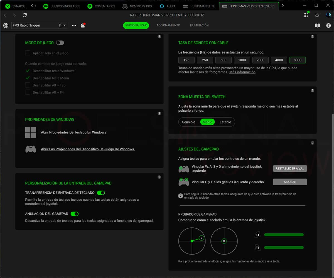Set polling rate to 500 Hz
Viewport: 334px width, 278px height.
[x=224, y=60]
